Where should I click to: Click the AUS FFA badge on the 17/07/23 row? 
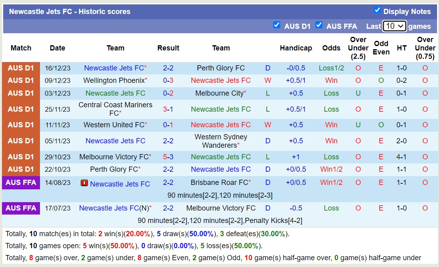click(21, 208)
